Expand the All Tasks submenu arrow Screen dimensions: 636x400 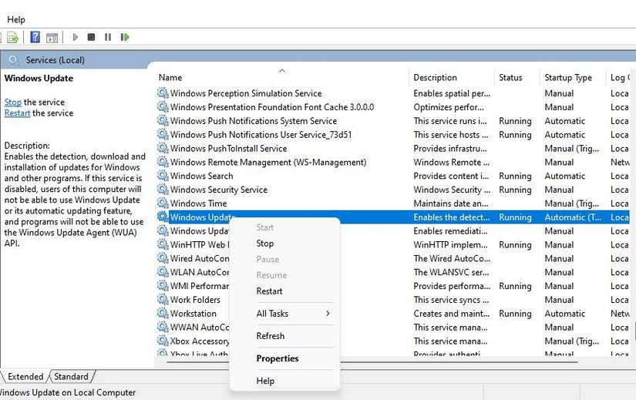click(x=328, y=314)
